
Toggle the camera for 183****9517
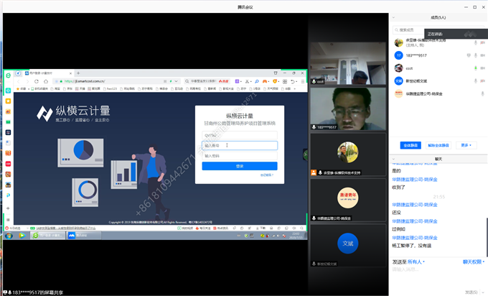(483, 55)
